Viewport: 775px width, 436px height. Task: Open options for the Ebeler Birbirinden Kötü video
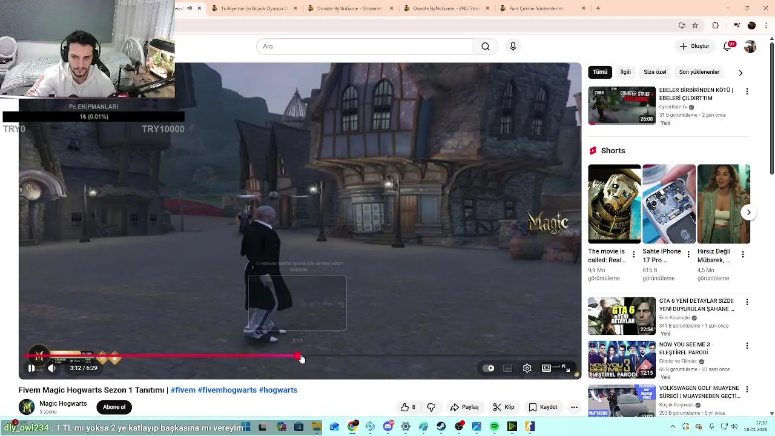[x=747, y=91]
